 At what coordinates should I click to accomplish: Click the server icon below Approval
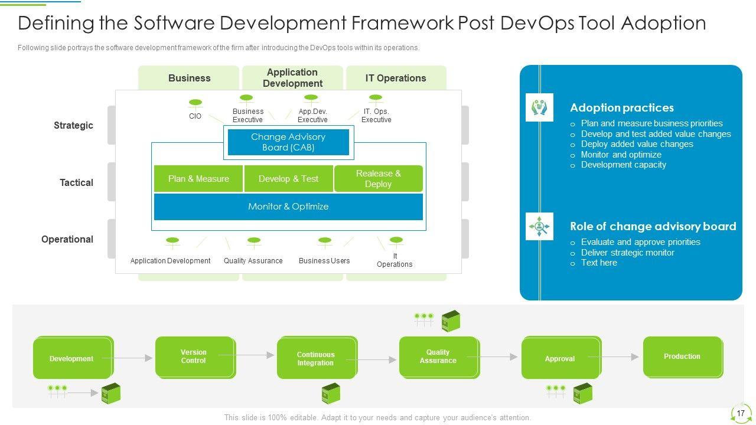[x=583, y=393]
